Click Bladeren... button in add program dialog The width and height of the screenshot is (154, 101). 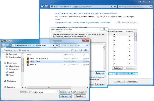click(100, 73)
